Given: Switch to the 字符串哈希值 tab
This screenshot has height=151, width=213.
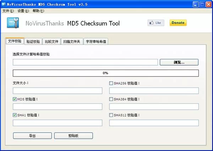Looking at the screenshot, I should coord(96,42).
